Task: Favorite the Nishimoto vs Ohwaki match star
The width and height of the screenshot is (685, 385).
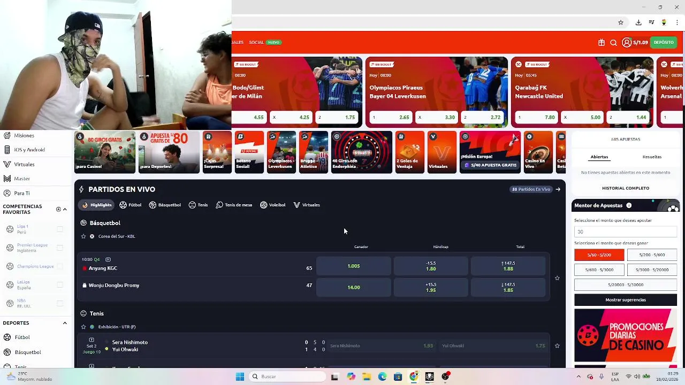Action: click(557, 346)
